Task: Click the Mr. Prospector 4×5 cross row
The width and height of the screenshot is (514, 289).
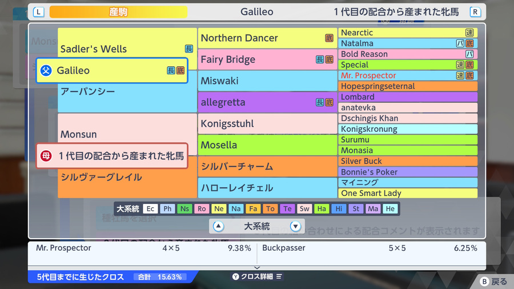Action: tap(143, 248)
